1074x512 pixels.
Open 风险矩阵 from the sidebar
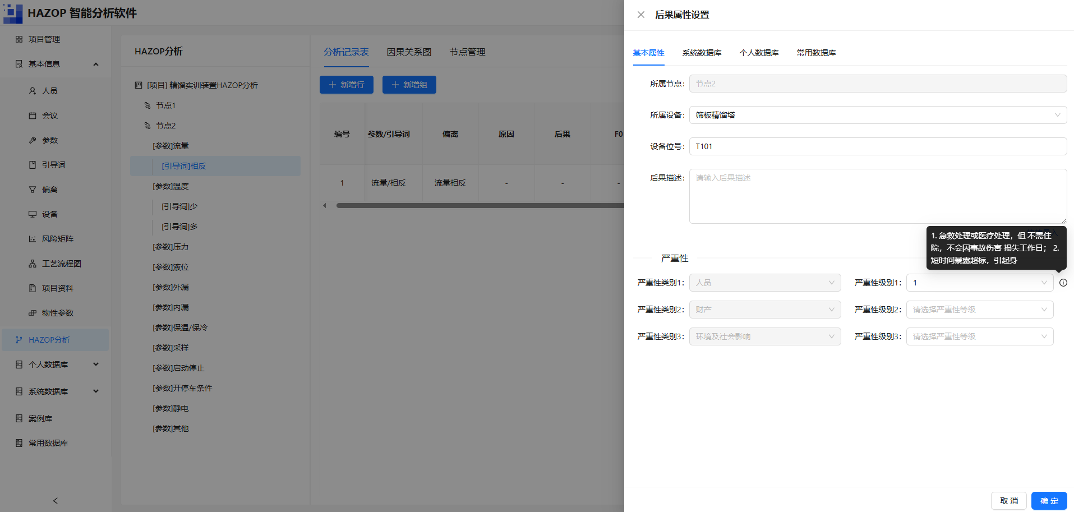point(57,239)
